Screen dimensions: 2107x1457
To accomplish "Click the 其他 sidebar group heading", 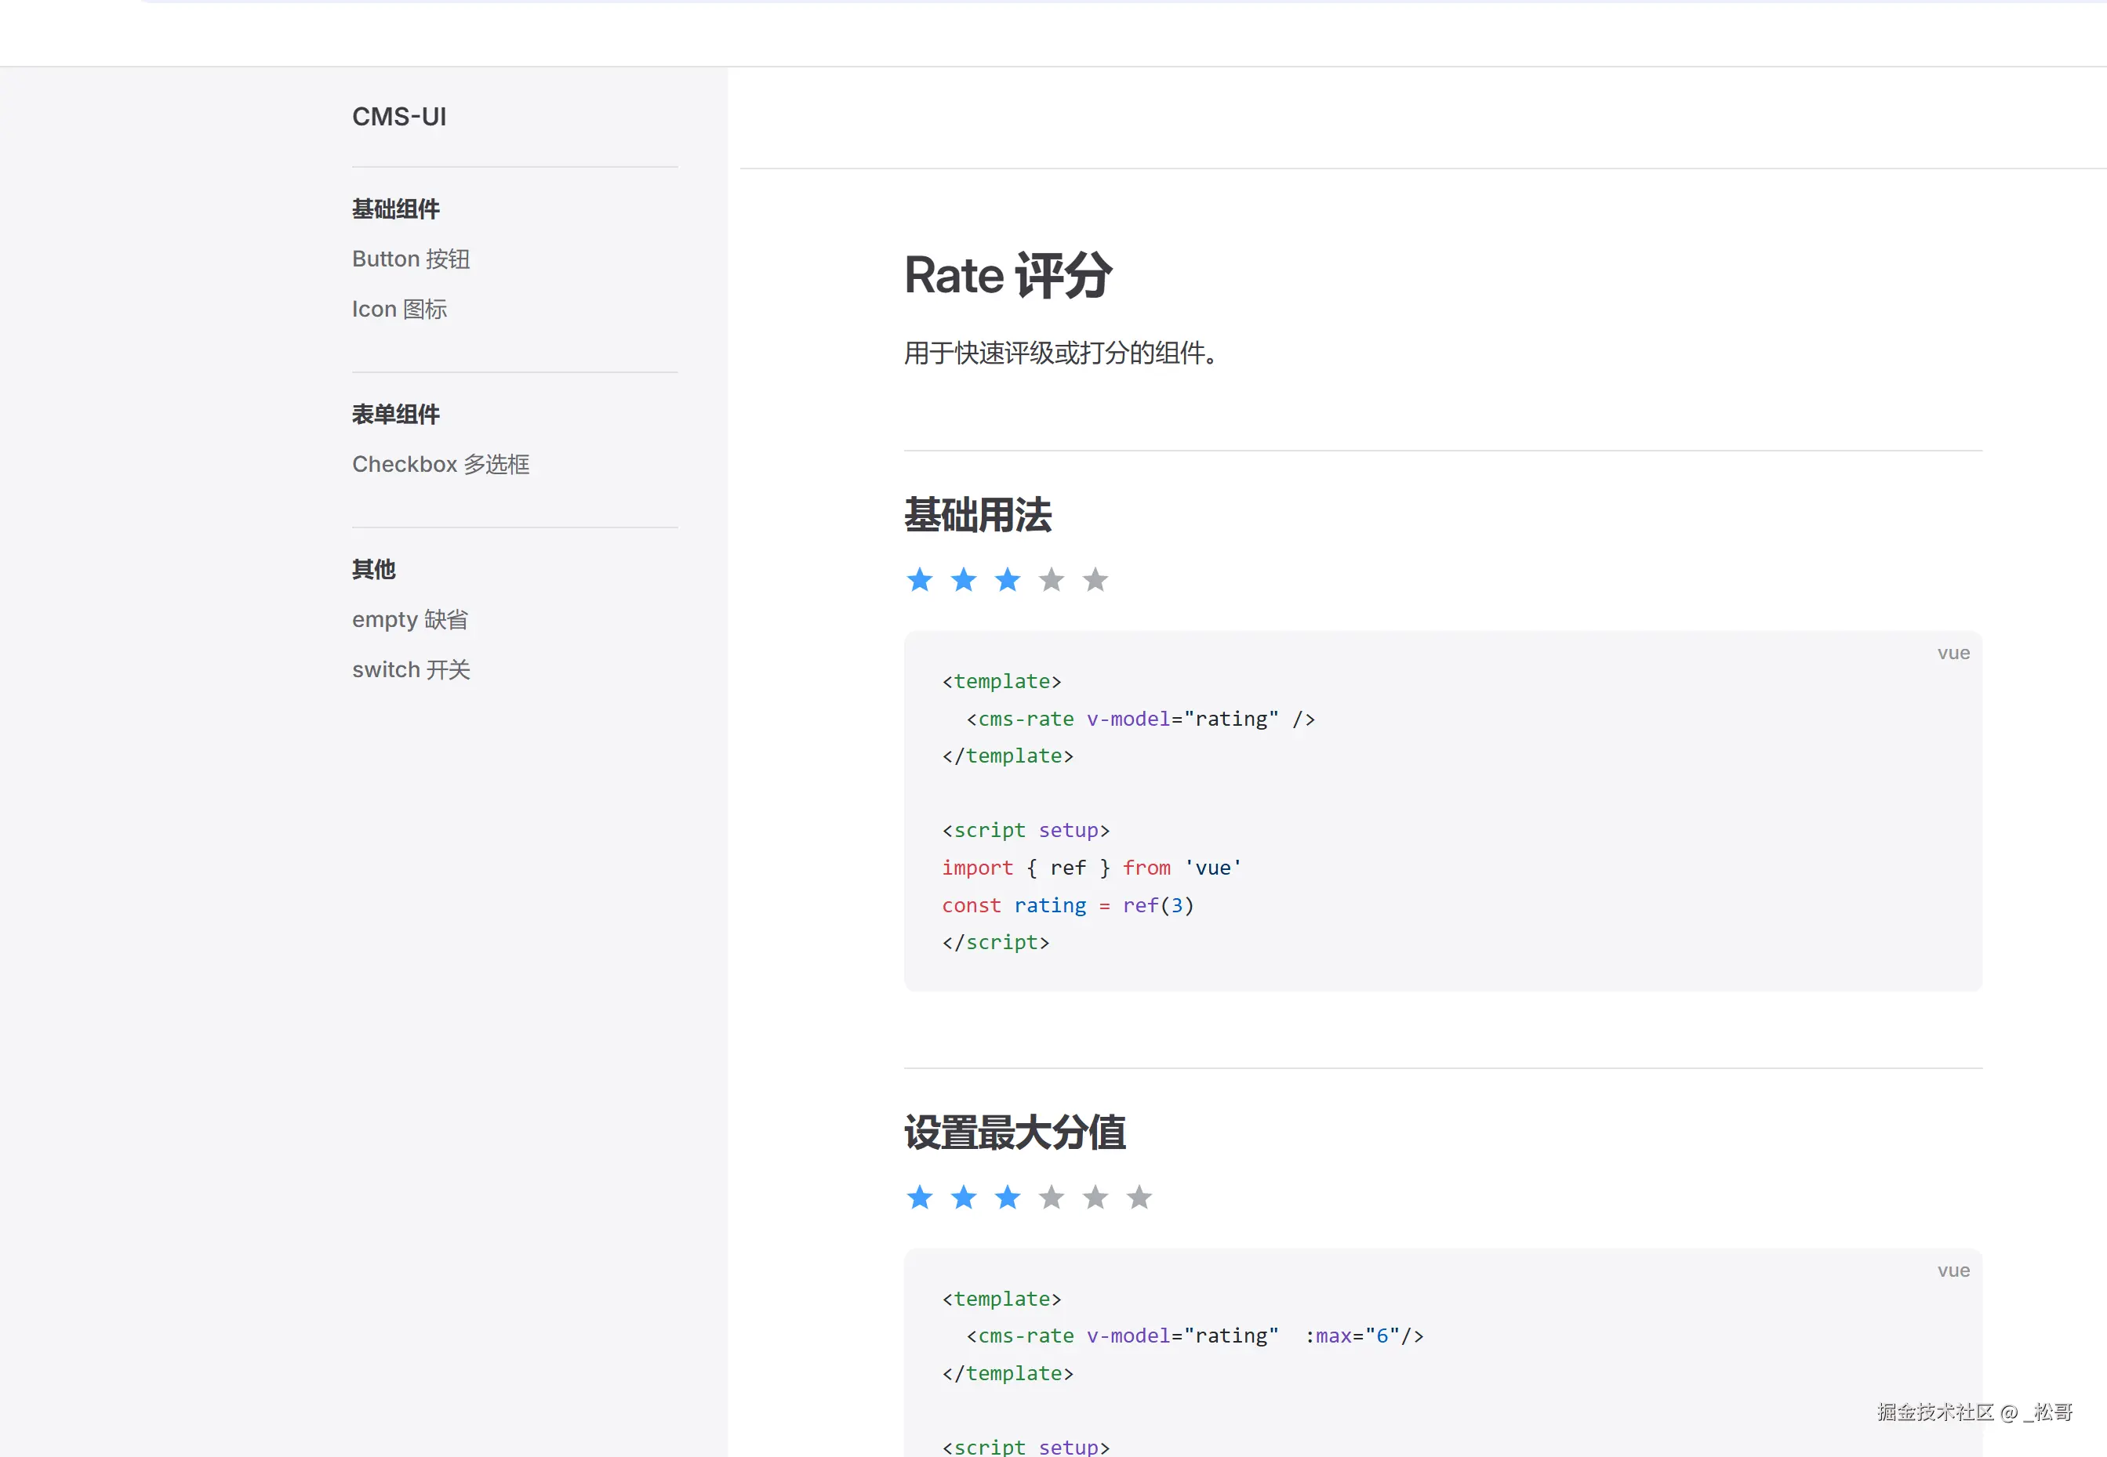I will 373,570.
